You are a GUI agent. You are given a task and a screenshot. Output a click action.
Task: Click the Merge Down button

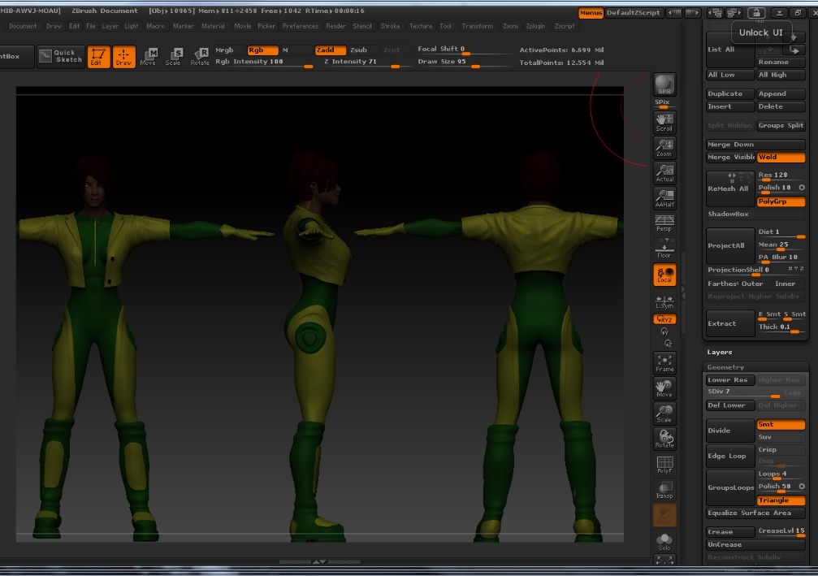coord(755,145)
